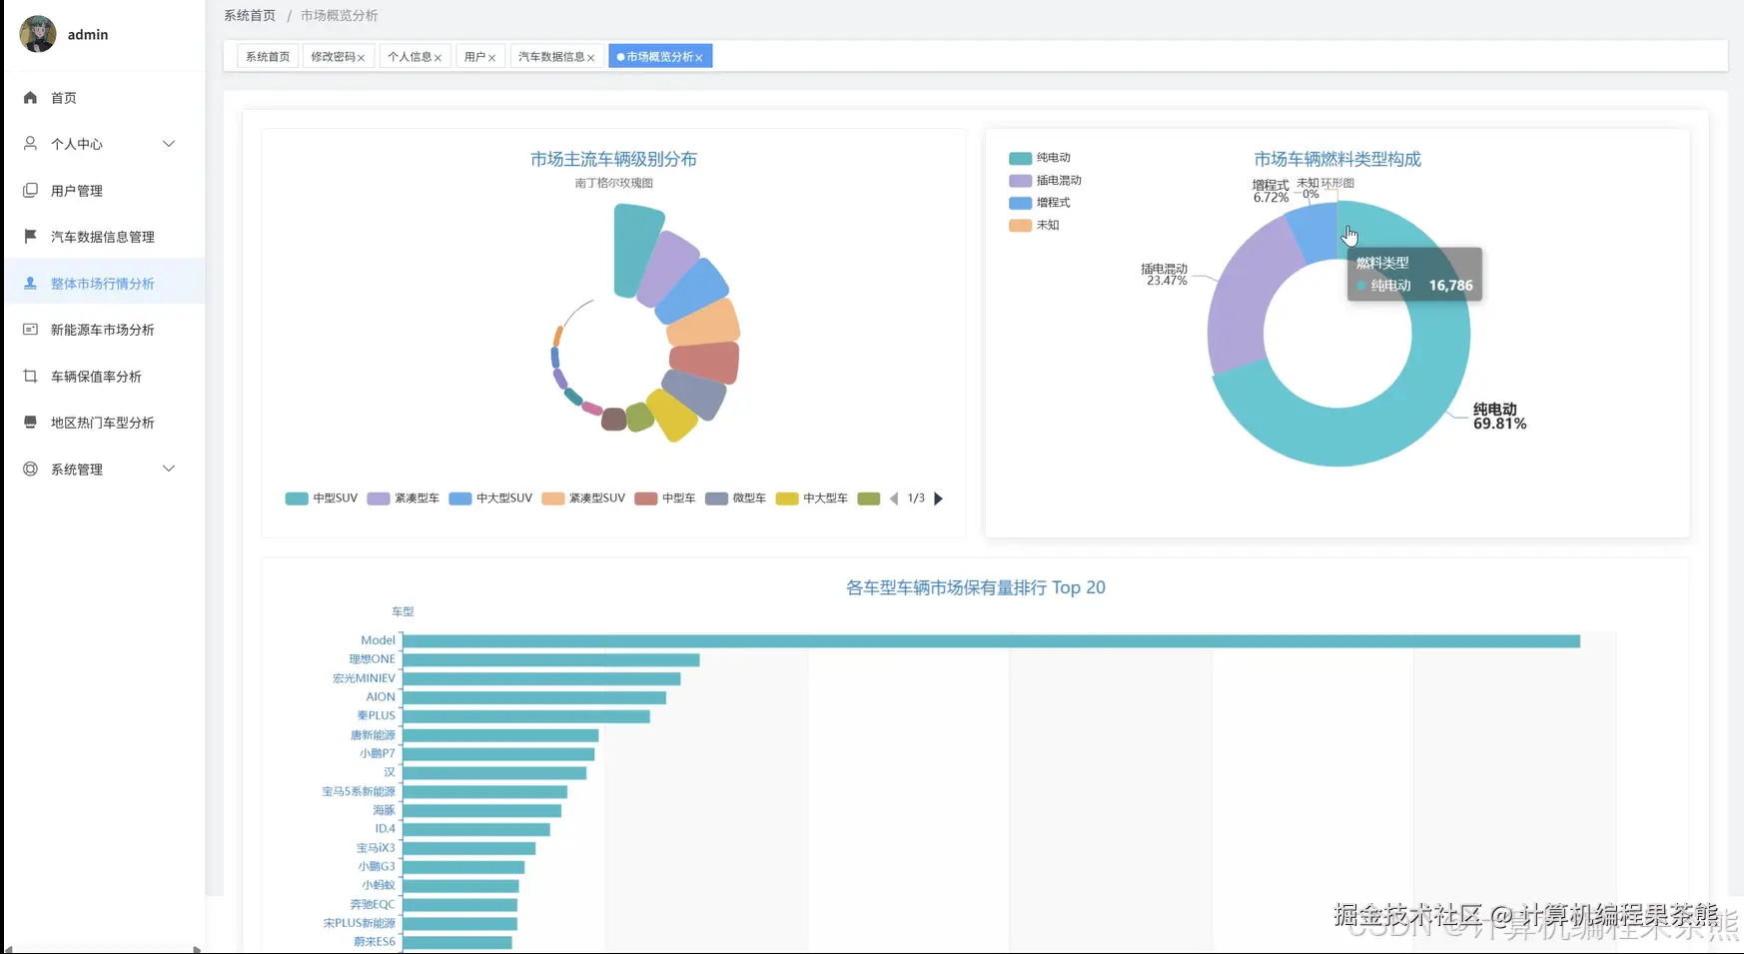This screenshot has height=954, width=1744.
Task: Click the person icon for 整体市场行情分析
Action: coord(30,283)
